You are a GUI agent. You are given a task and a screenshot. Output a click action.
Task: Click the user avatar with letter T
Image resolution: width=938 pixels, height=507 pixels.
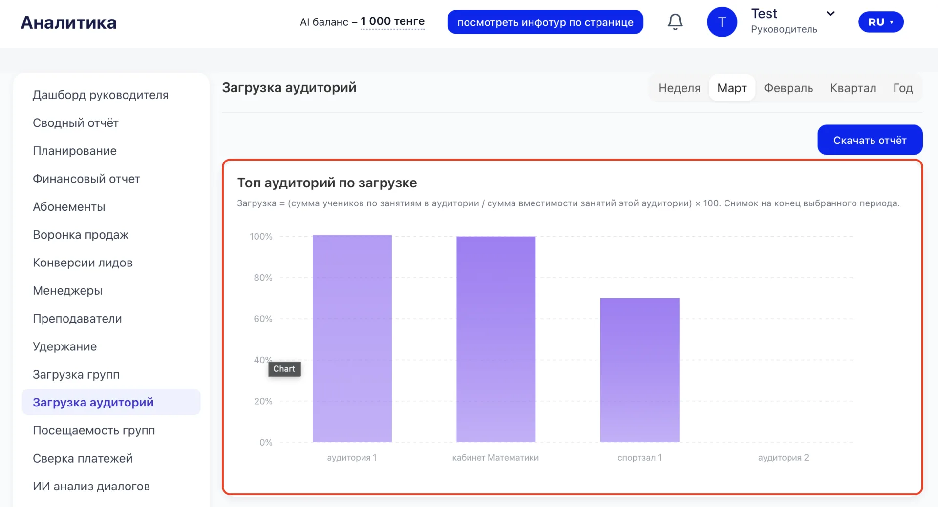(722, 22)
